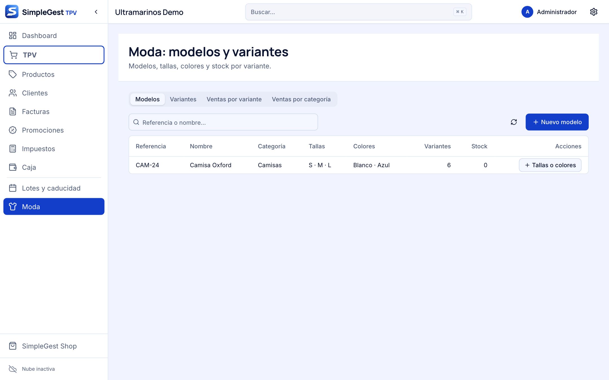Click the CAM-24 reference cell
Viewport: 609px width, 380px height.
pos(147,165)
